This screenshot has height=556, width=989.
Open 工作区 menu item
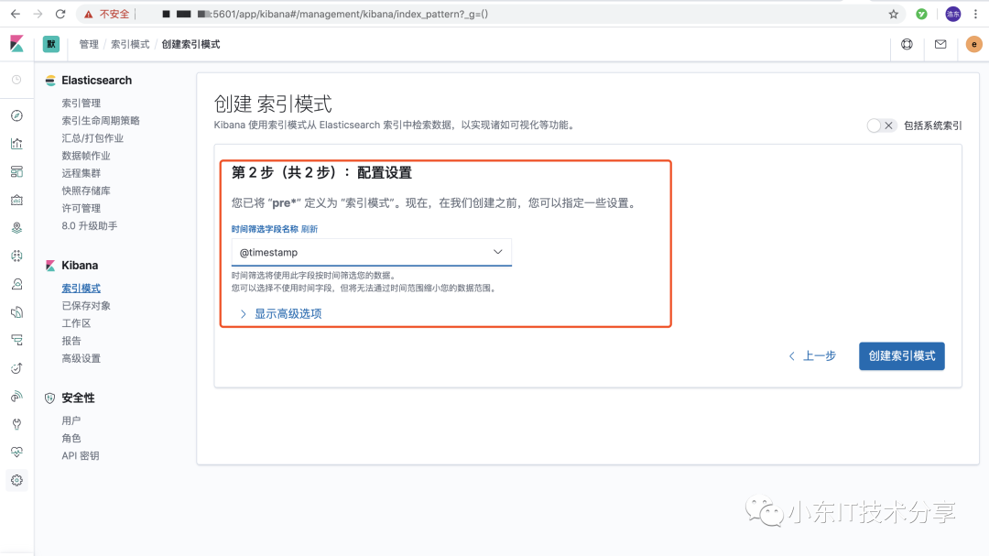pos(76,323)
